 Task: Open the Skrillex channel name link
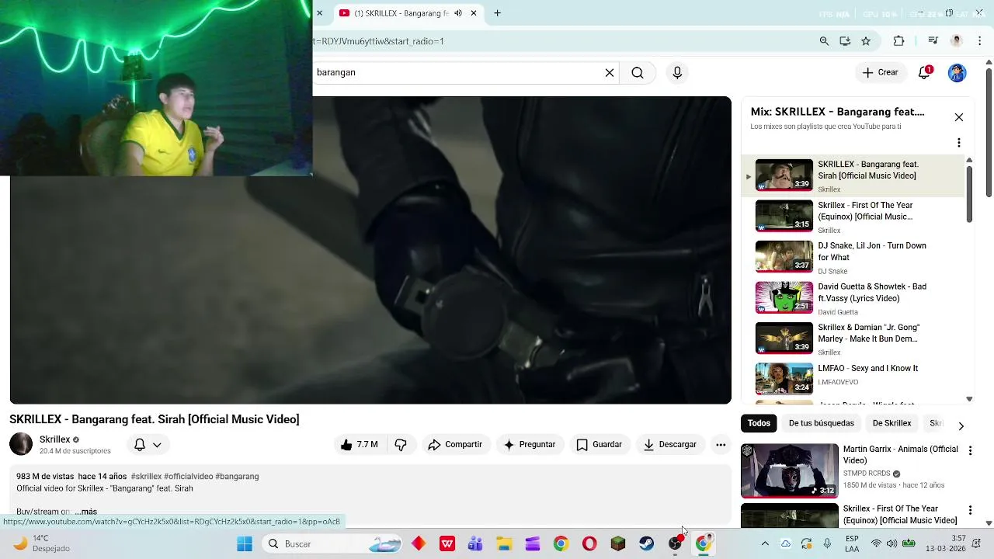54,439
